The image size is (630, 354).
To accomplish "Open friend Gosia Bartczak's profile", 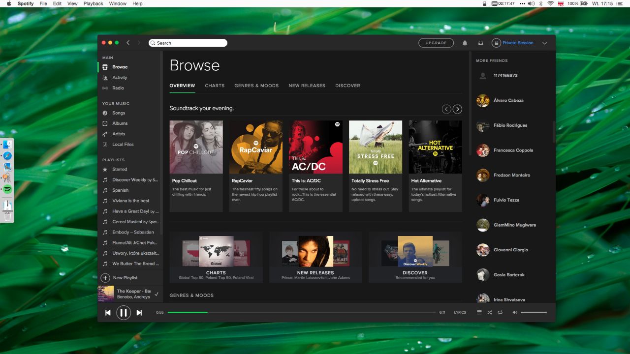I will [508, 275].
